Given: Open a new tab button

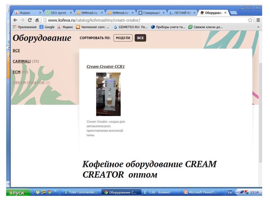Looking at the screenshot, I should coord(233,13).
